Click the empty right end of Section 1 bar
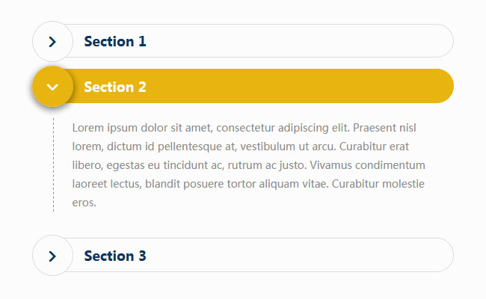This screenshot has height=299, width=486. point(419,41)
